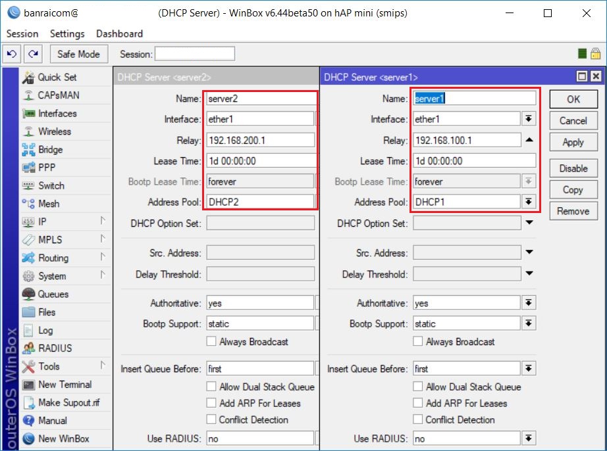Open Authoritative dropdown in server1
The height and width of the screenshot is (451, 607).
529,302
